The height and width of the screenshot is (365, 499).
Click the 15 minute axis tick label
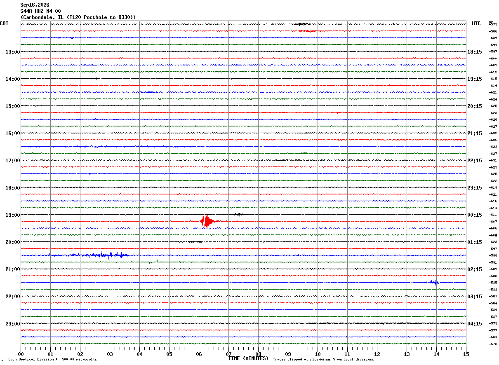coord(466,354)
